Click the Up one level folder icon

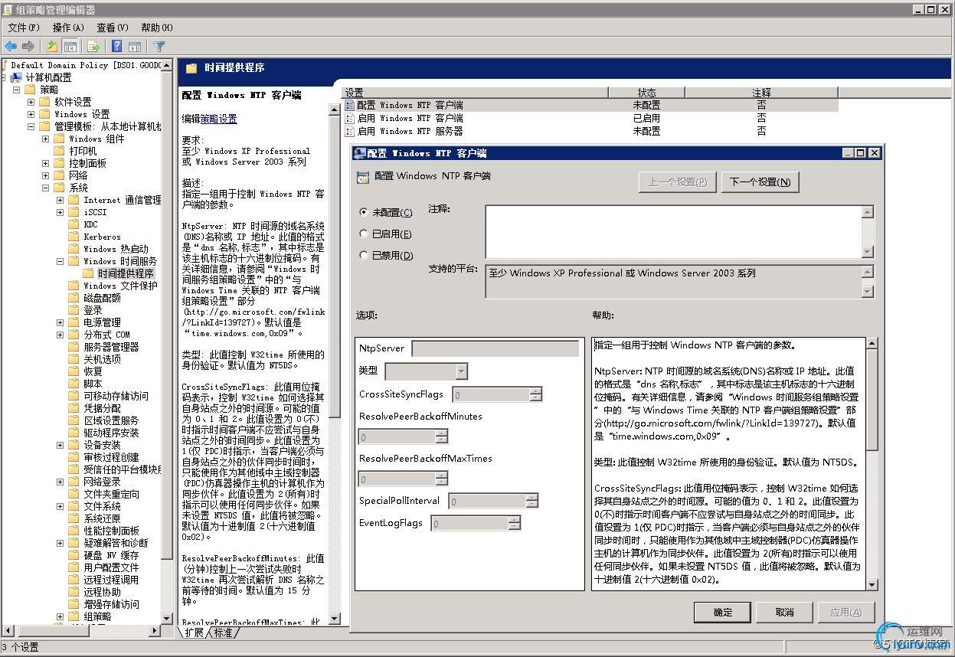pos(51,46)
